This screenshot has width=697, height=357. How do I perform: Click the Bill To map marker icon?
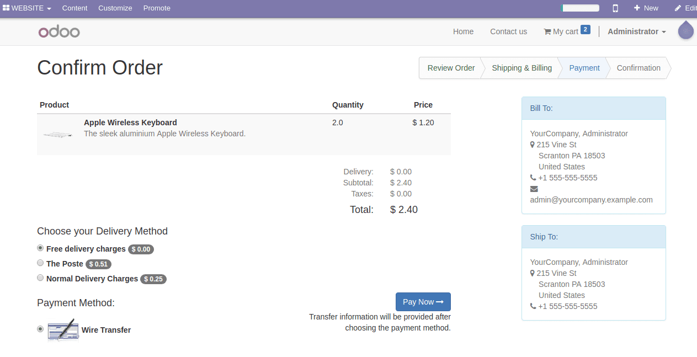[x=532, y=145]
